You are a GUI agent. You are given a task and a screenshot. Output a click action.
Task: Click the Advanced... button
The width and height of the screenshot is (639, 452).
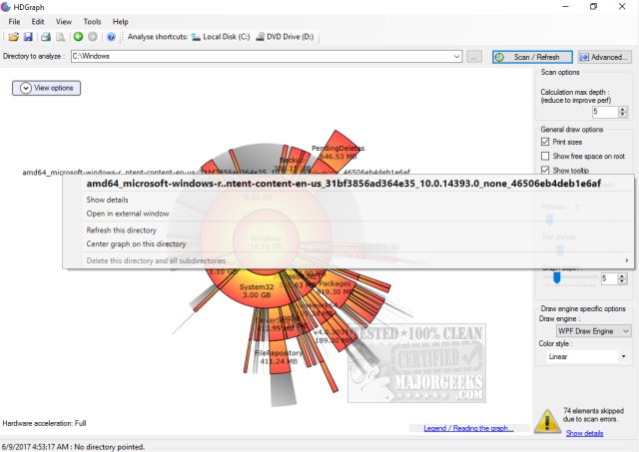pos(605,57)
